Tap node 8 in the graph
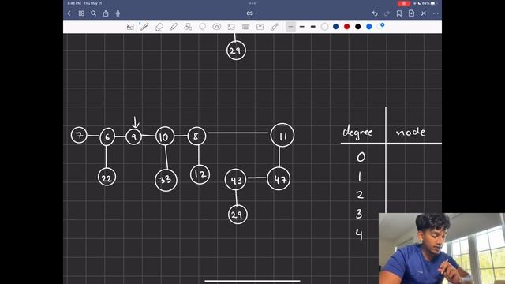505x284 pixels. [196, 136]
